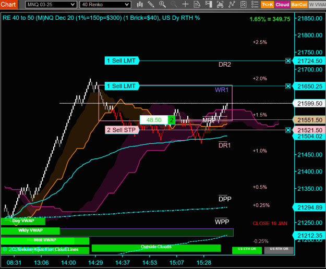
Task: Click the 21850.00 price axis label
Action: tap(310, 18)
